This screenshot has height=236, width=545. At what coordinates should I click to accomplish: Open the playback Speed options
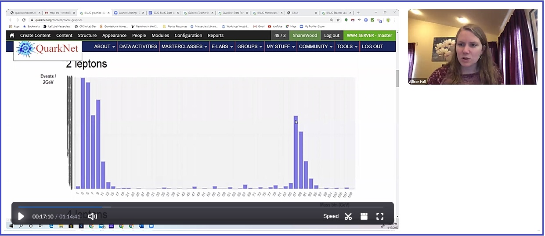click(331, 216)
